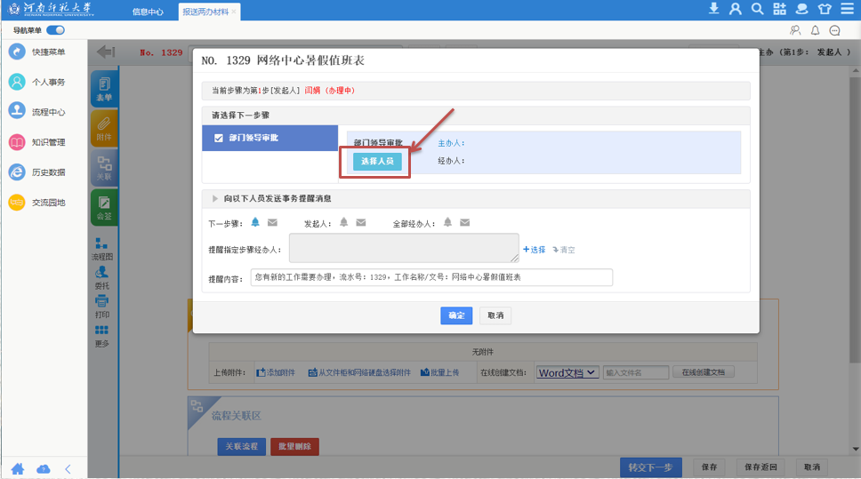Click the envelope icon next to 发起人
This screenshot has height=479, width=861.
point(361,223)
